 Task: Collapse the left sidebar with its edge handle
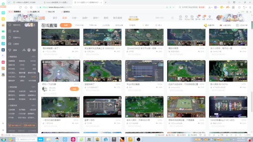[38, 78]
